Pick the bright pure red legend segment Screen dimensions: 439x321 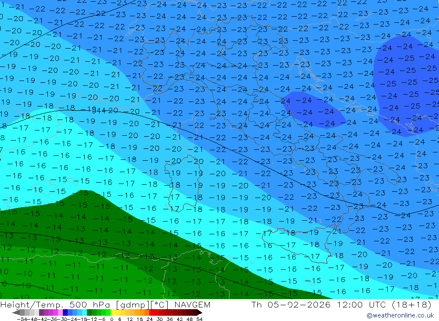pos(151,312)
